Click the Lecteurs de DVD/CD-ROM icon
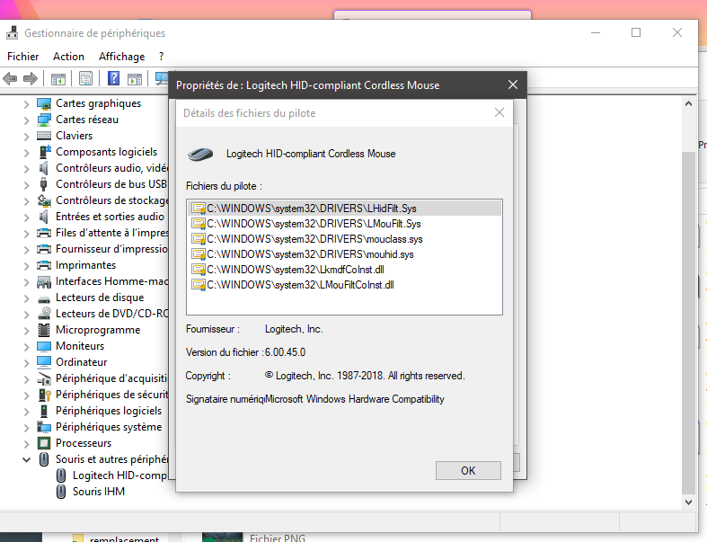 (44, 314)
